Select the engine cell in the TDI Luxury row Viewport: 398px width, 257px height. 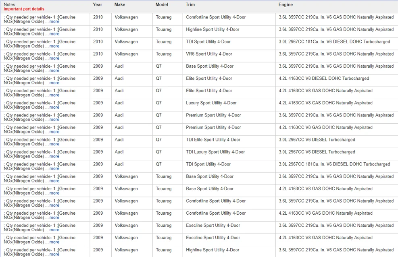point(317,152)
